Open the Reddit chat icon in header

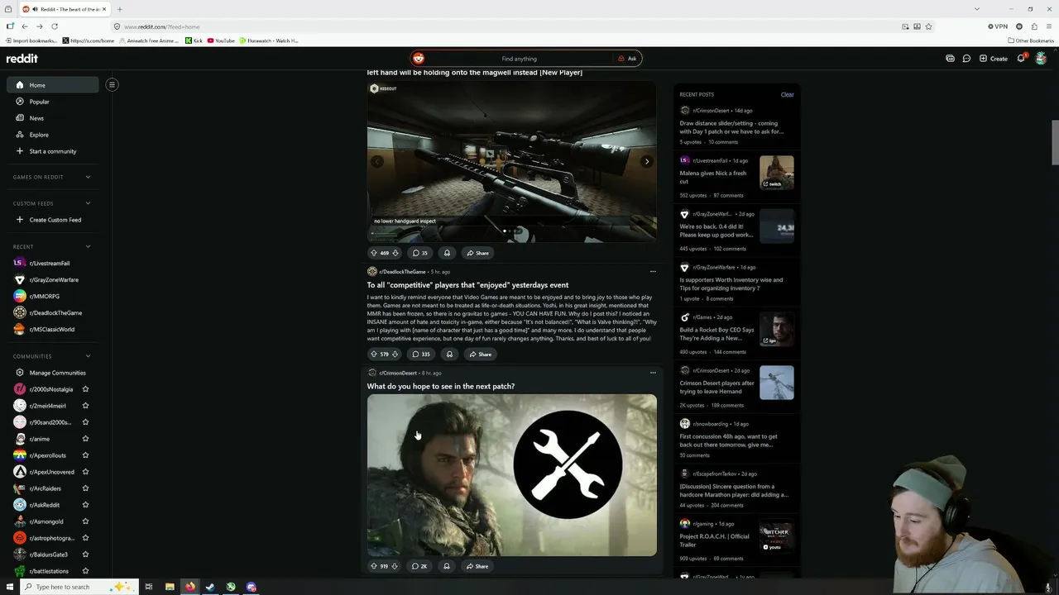tap(966, 59)
